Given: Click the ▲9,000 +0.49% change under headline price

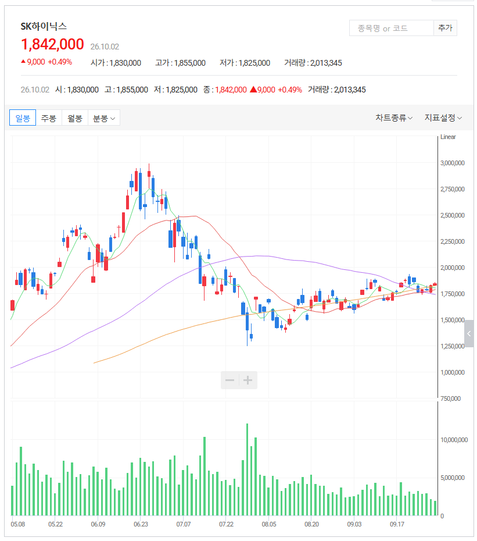Looking at the screenshot, I should (46, 62).
